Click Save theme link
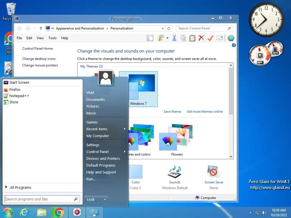 coord(172,111)
